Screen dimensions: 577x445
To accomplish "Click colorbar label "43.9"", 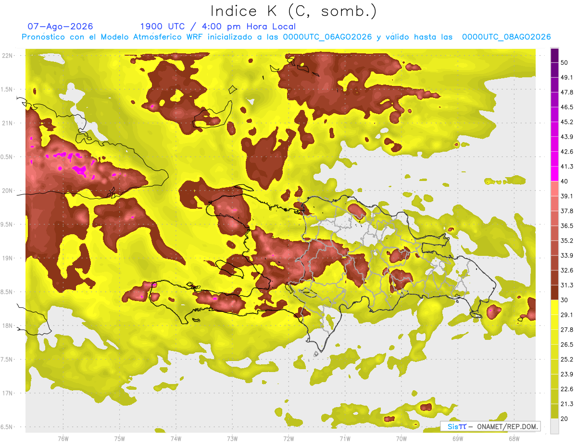I will pyautogui.click(x=567, y=137).
